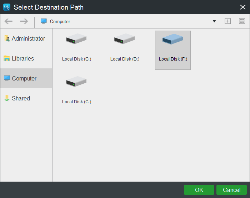Create a new folder with the plus icon

227,21
